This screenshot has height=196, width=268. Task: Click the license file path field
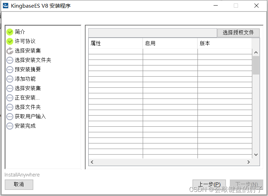click(x=152, y=33)
